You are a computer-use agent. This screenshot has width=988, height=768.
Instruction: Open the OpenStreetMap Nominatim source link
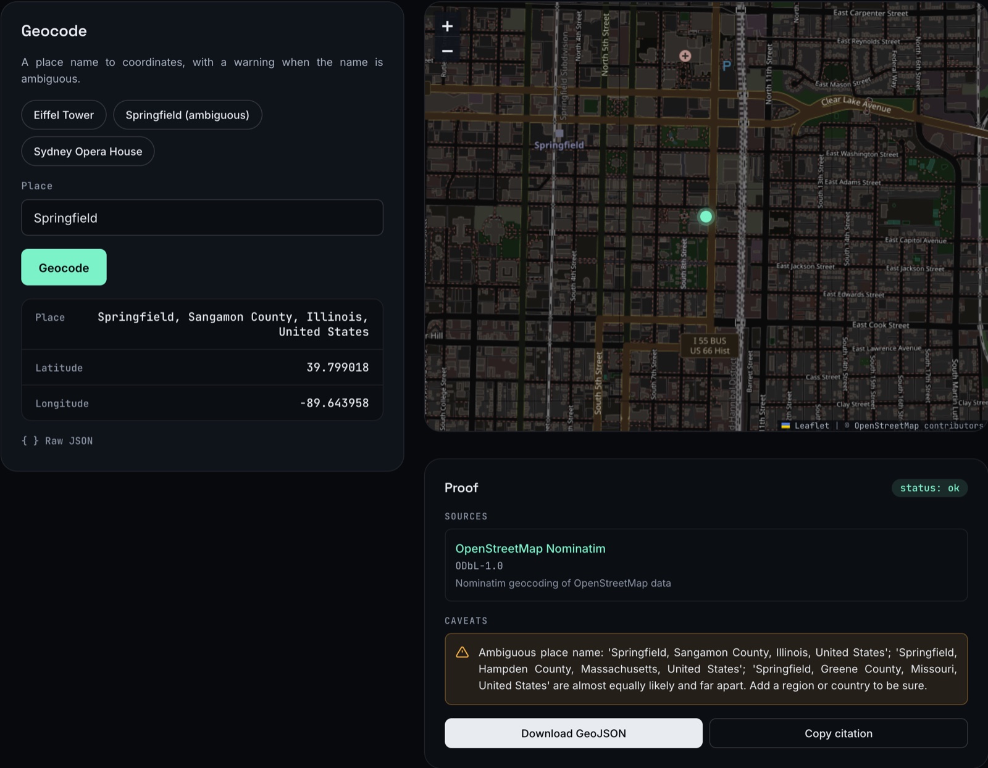click(x=530, y=548)
